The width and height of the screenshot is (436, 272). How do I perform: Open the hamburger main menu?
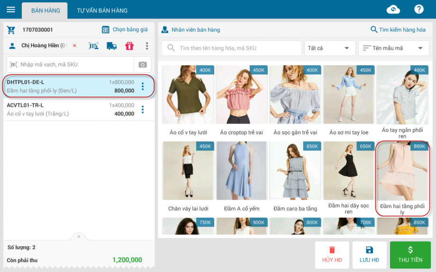click(11, 10)
